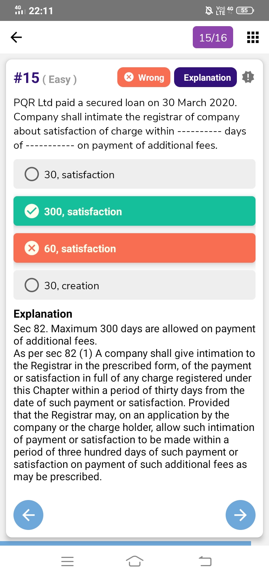
Task: Report question using the alert badge icon
Action: 248,77
